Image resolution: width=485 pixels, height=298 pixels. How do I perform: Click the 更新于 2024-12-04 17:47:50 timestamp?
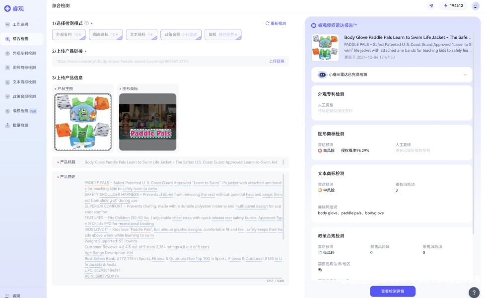(369, 57)
